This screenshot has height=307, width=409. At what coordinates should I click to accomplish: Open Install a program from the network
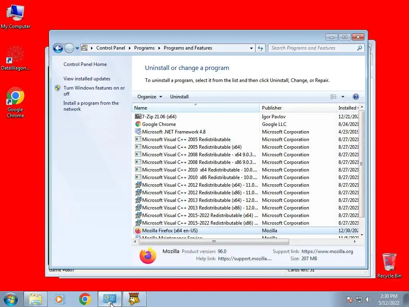91,106
